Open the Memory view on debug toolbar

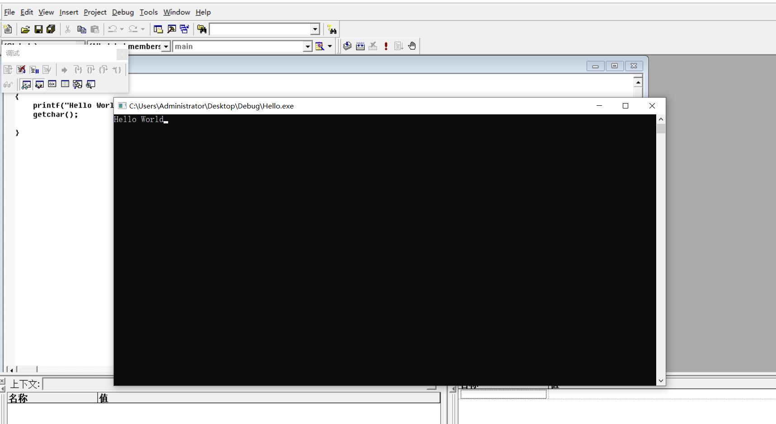[65, 84]
